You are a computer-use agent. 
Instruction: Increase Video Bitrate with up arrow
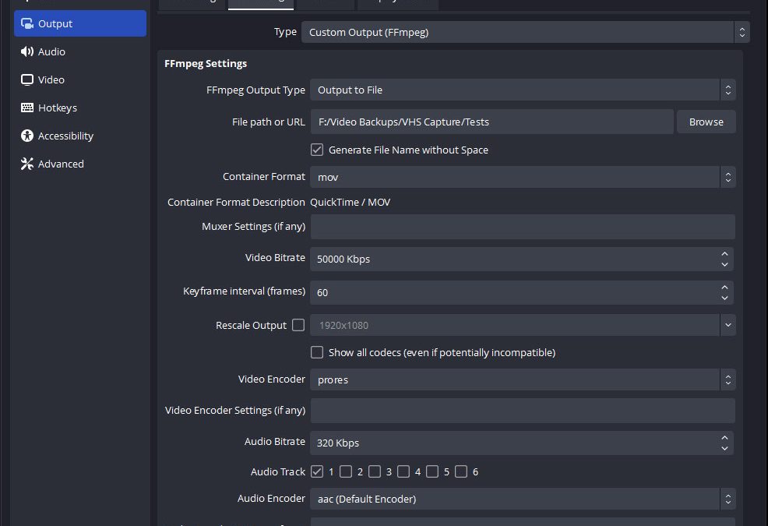[724, 254]
